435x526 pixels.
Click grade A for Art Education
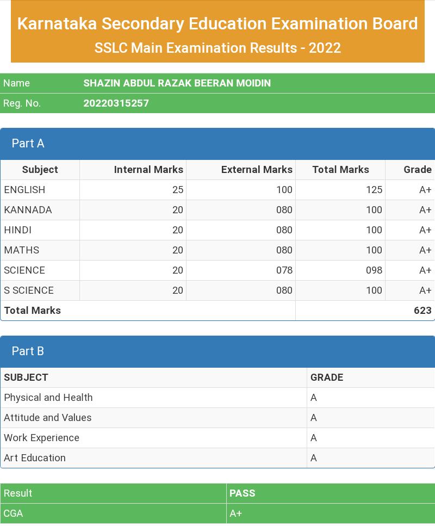click(x=314, y=458)
